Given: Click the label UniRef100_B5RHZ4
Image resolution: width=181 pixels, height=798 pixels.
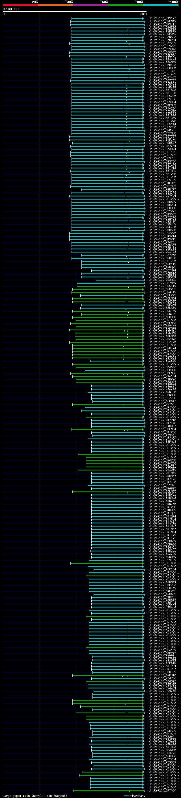Looking at the screenshot, I should tap(162, 582).
